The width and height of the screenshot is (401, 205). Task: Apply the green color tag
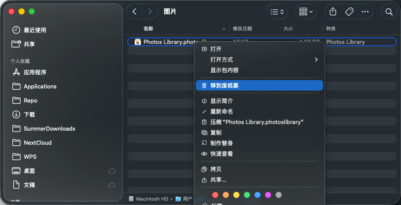point(247,195)
